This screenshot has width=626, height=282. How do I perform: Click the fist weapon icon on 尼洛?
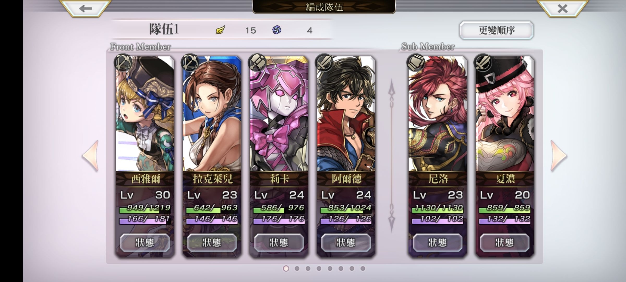(x=416, y=62)
